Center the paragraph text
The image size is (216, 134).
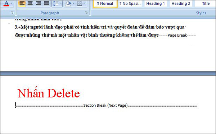pyautogui.click(x=30, y=3)
